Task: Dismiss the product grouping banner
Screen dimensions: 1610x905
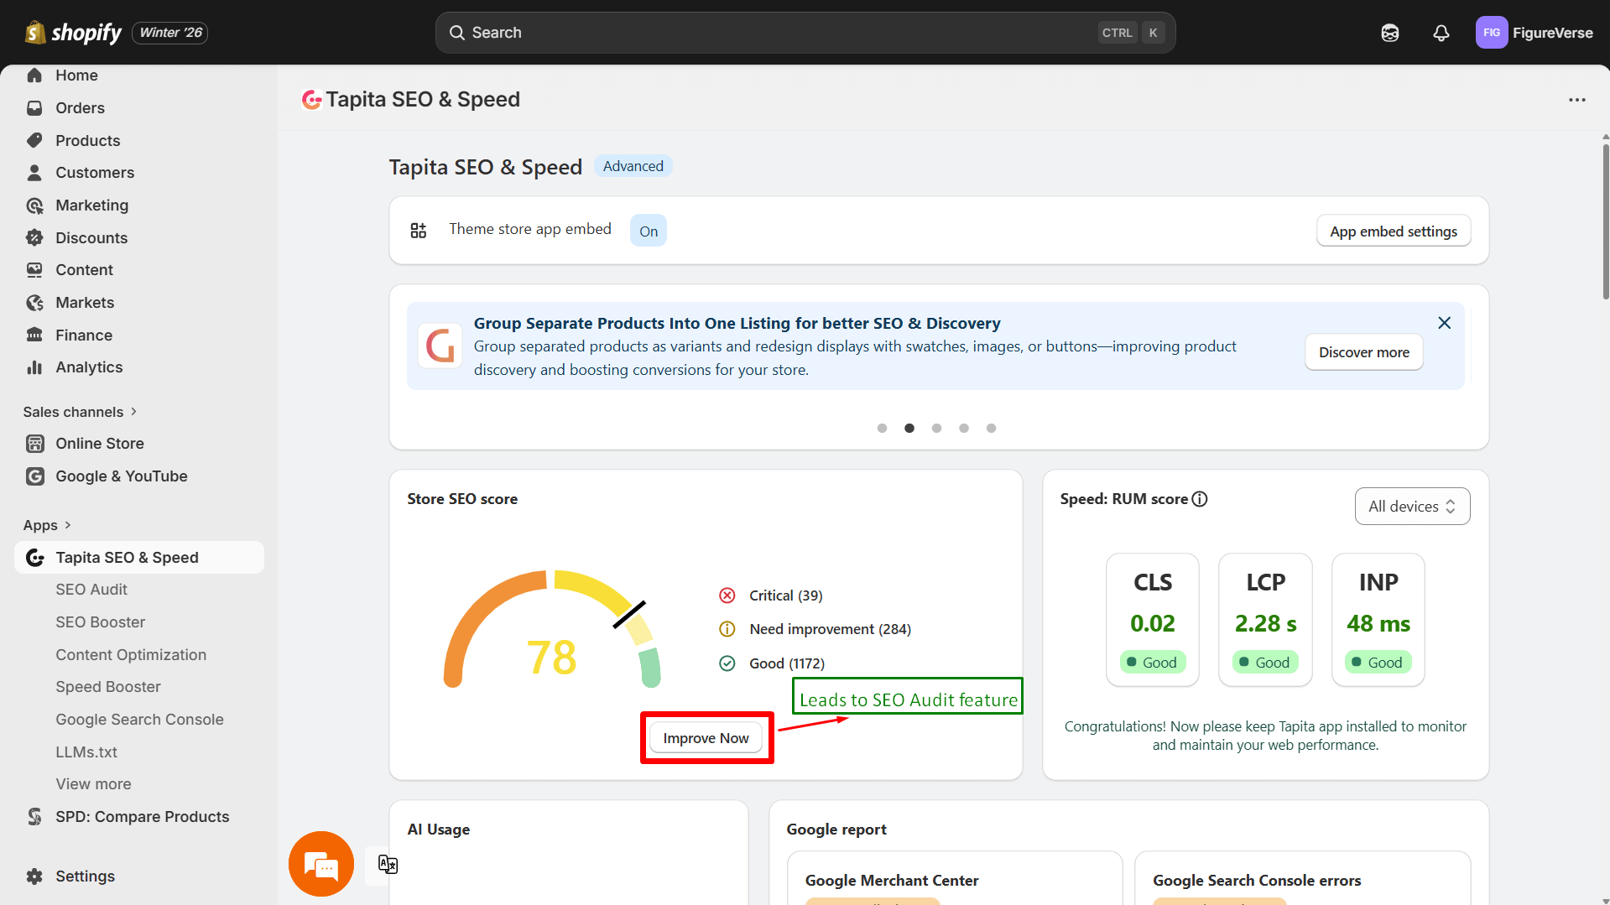Action: click(1444, 323)
